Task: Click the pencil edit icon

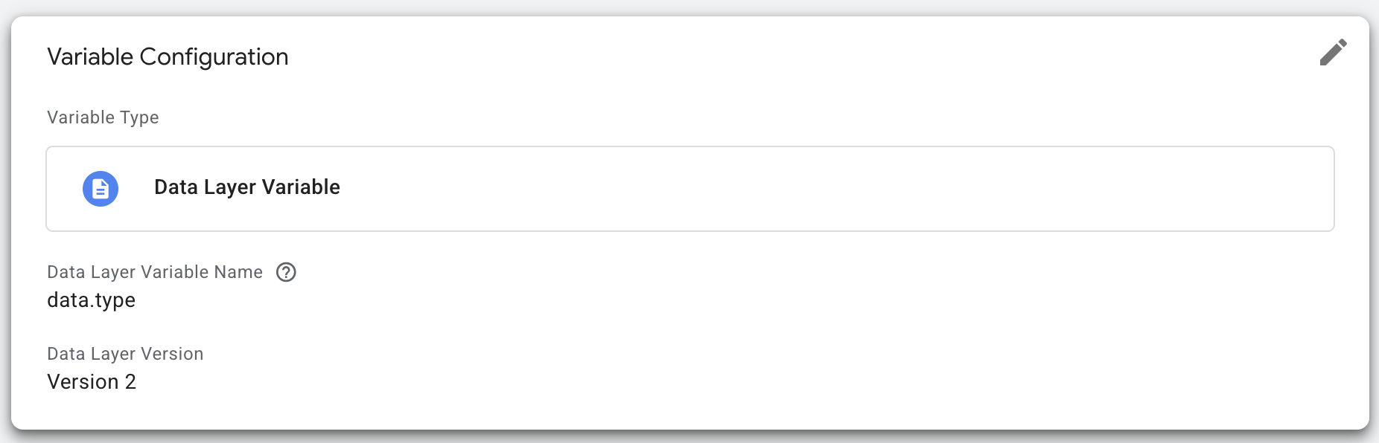Action: point(1333,52)
